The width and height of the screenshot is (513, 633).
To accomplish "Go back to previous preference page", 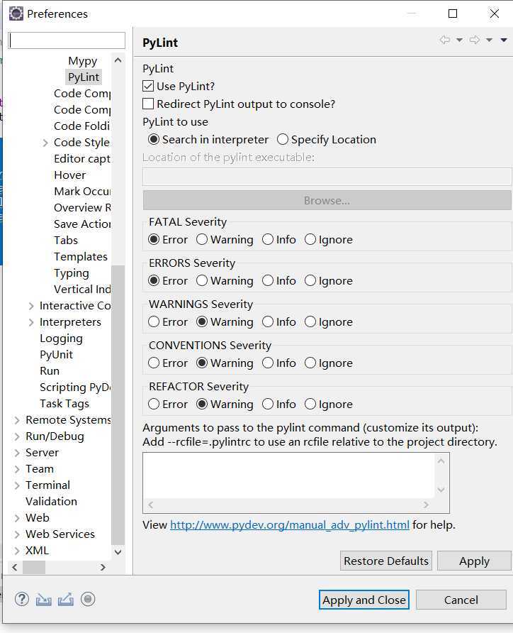I will [x=445, y=40].
